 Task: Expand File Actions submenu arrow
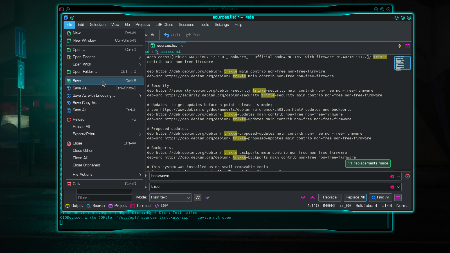[140, 175]
